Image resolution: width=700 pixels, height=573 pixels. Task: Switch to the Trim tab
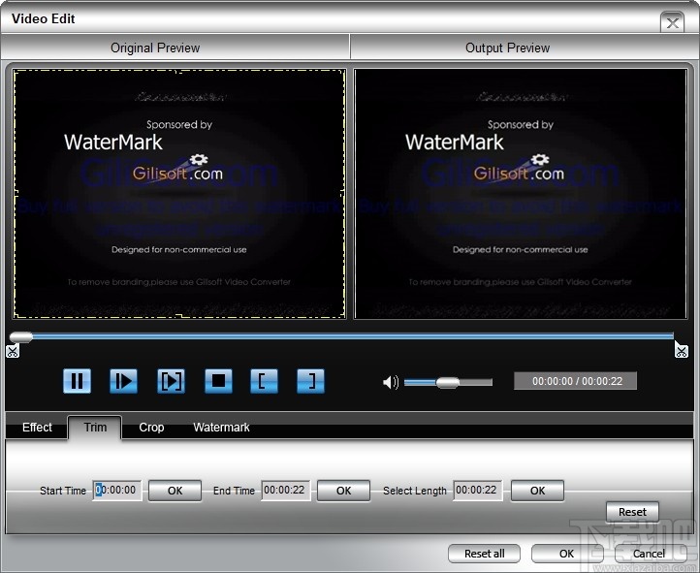click(95, 428)
